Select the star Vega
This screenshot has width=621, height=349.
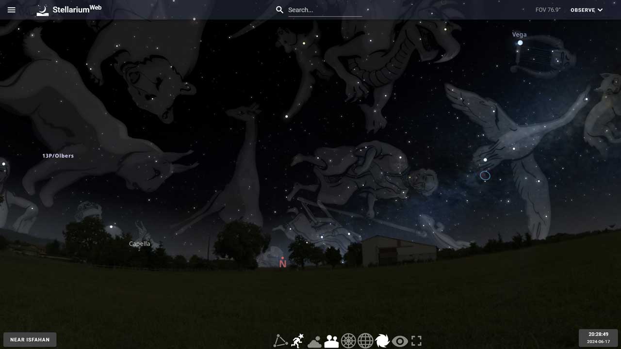pos(520,43)
